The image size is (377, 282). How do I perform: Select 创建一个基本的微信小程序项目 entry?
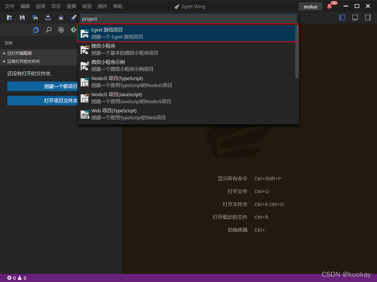[x=187, y=50]
